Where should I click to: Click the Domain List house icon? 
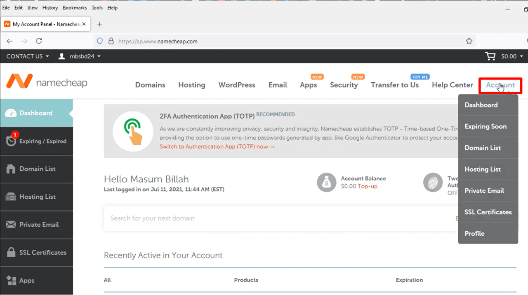[x=12, y=169]
